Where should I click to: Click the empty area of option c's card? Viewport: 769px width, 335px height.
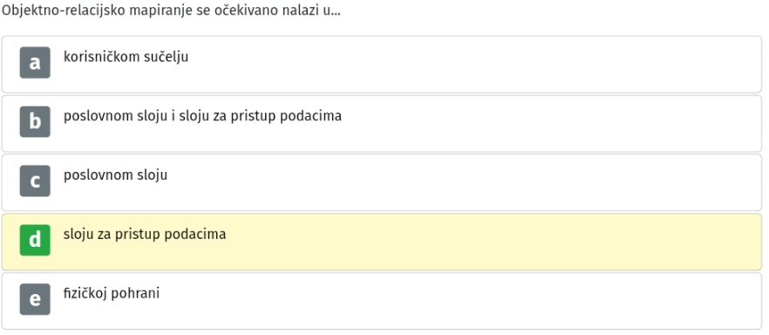490,182
